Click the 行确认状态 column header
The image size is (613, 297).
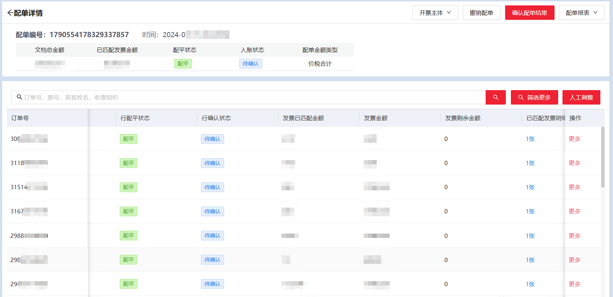click(x=216, y=118)
